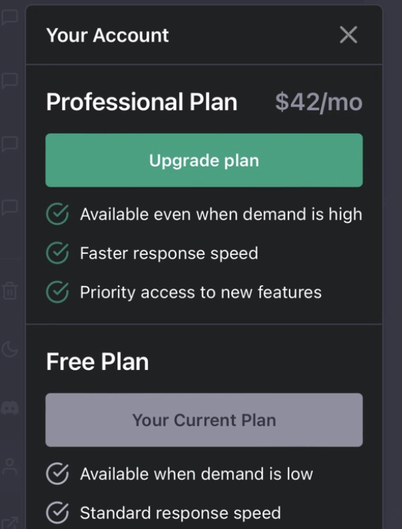Viewport: 402px width, 529px height.
Task: Click the checkmark beside Faster response speed
Action: [57, 253]
